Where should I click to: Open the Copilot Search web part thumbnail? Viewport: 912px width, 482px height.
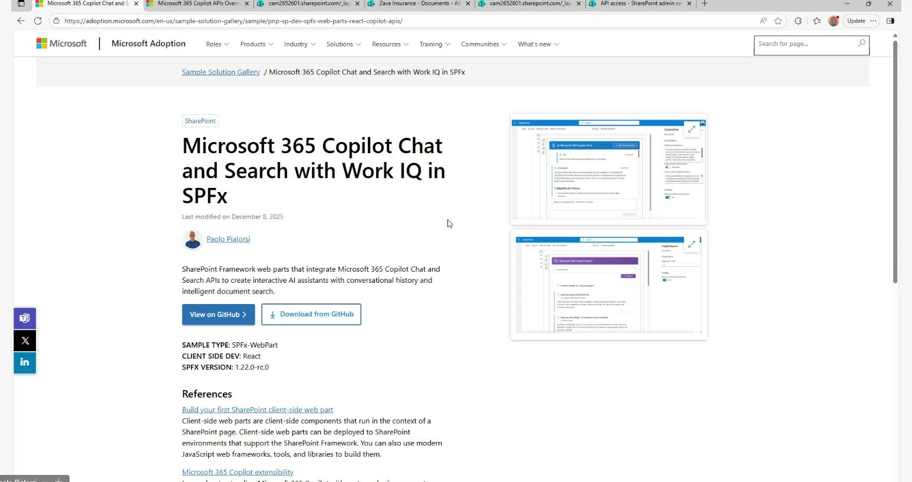[x=608, y=285]
